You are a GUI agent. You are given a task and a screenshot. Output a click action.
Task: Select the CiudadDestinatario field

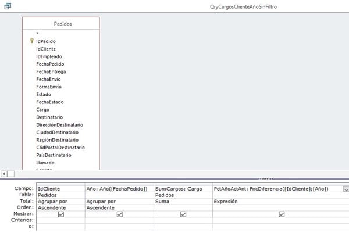coord(57,132)
